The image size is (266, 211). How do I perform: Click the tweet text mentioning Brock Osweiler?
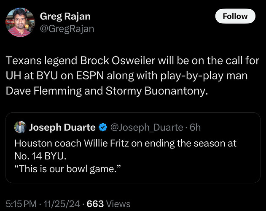click(132, 76)
